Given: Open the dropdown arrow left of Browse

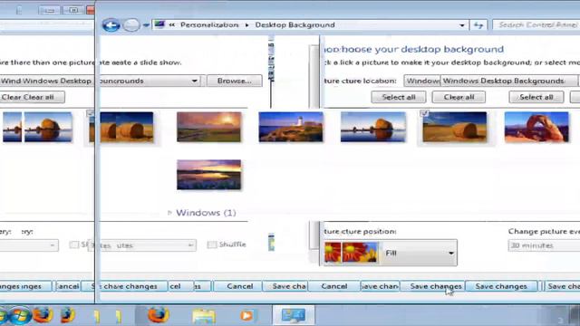Looking at the screenshot, I should point(194,81).
